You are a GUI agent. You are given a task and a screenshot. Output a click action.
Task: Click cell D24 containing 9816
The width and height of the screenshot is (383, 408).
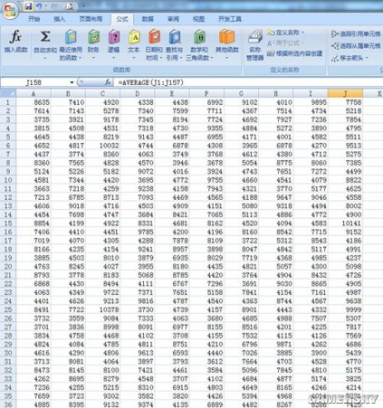137,301
